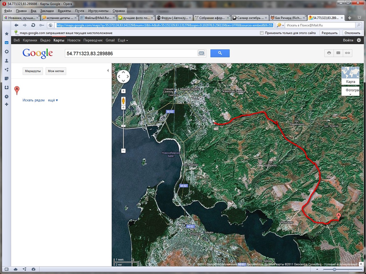366x274 pixels.
Task: Collapse the left side panel arrow
Action: (x=108, y=70)
